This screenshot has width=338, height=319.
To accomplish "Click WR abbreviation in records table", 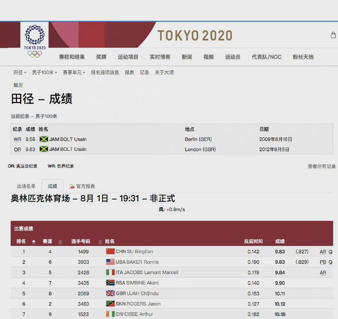I will tap(17, 139).
